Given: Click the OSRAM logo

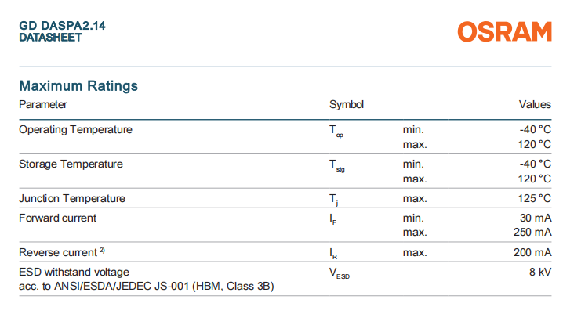Looking at the screenshot, I should (505, 32).
